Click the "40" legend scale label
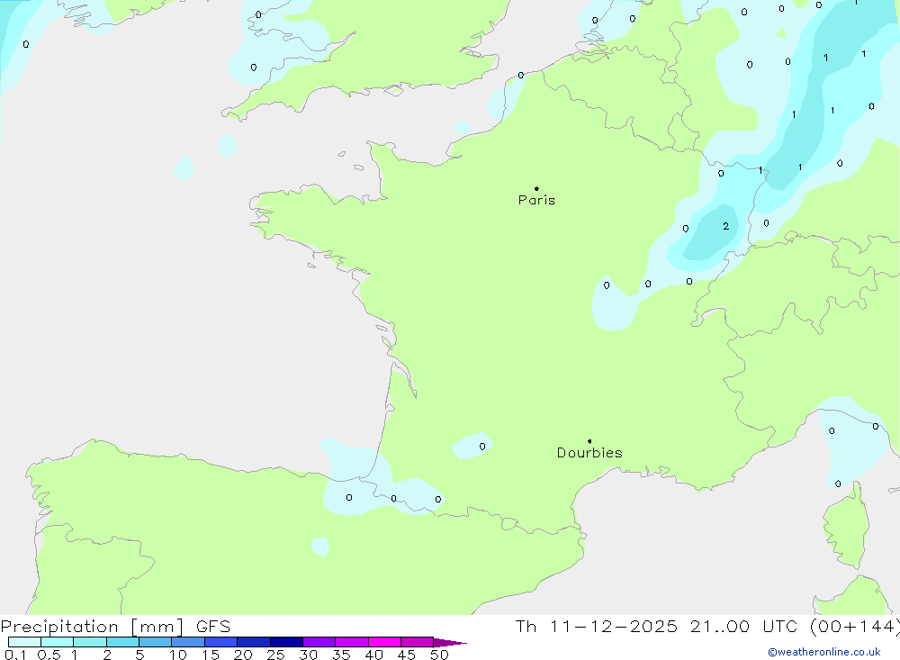 tap(374, 655)
